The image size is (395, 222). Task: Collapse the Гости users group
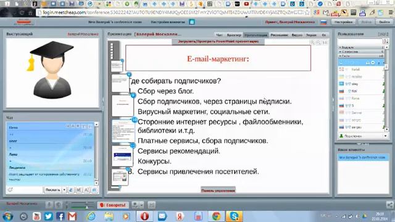coord(361,56)
